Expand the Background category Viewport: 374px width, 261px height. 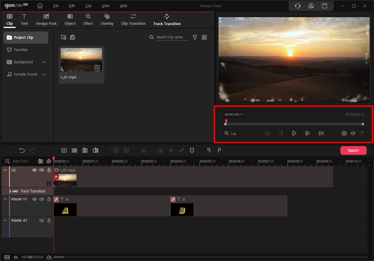44,62
